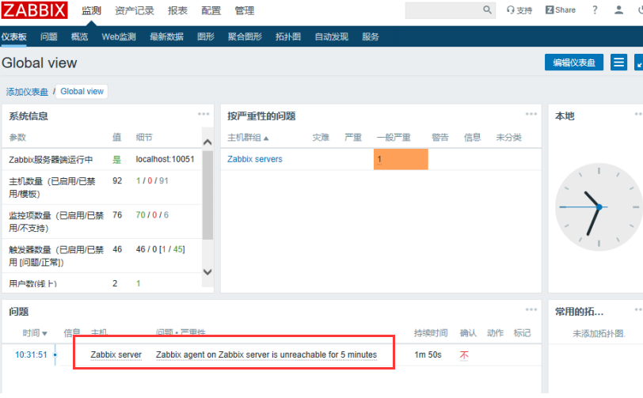Click the 1m 50s duration value

pyautogui.click(x=428, y=354)
